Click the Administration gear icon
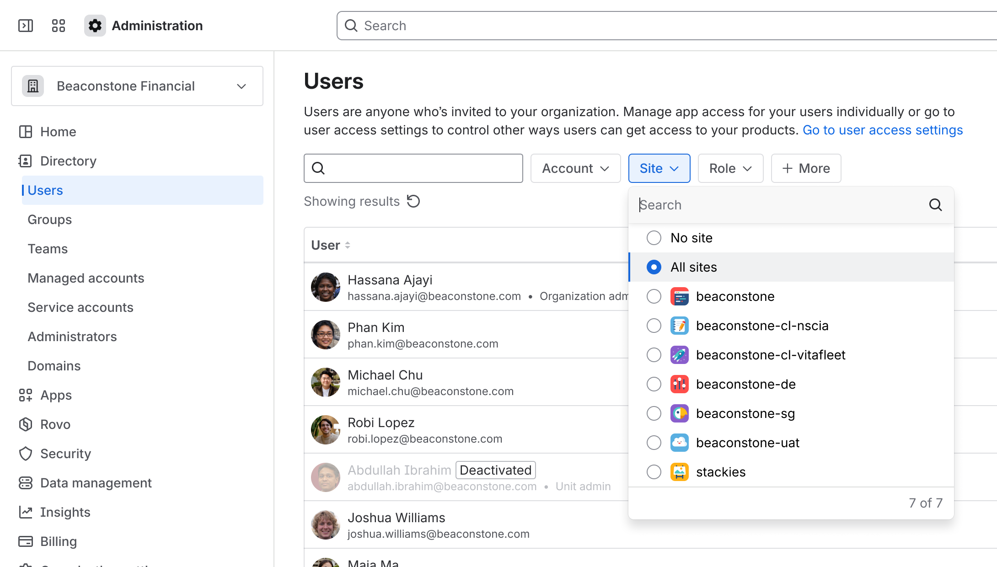Image resolution: width=997 pixels, height=567 pixels. click(95, 26)
